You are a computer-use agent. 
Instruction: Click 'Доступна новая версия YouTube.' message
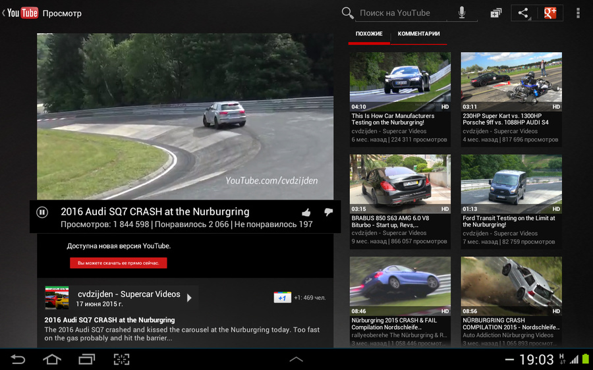click(x=119, y=246)
